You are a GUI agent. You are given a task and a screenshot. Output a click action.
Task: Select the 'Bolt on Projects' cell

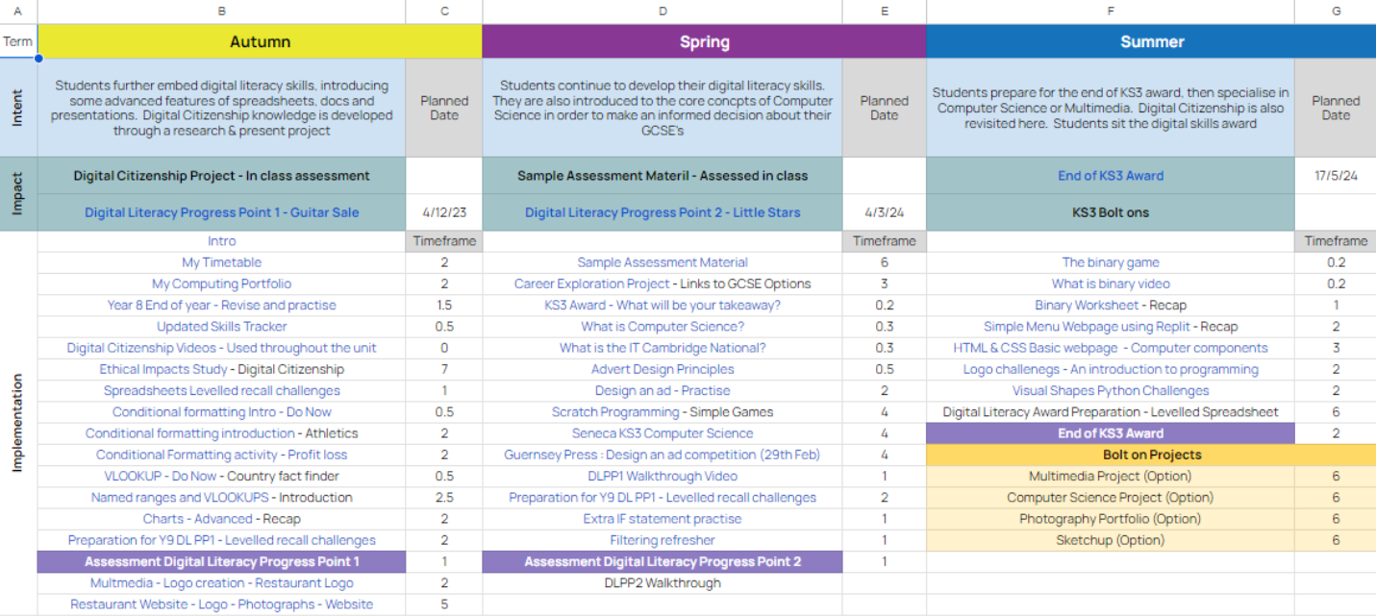(x=1151, y=455)
